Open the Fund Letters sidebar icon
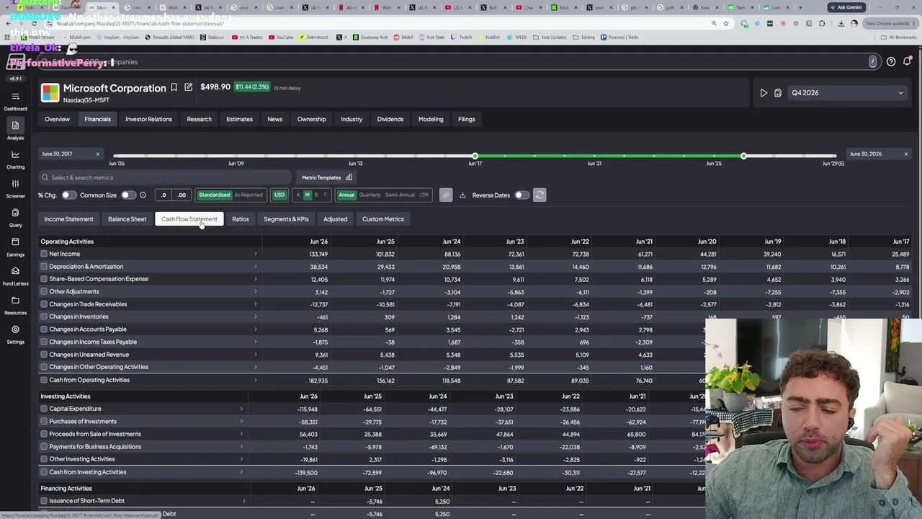Viewport: 922px width, 519px height. pyautogui.click(x=15, y=271)
